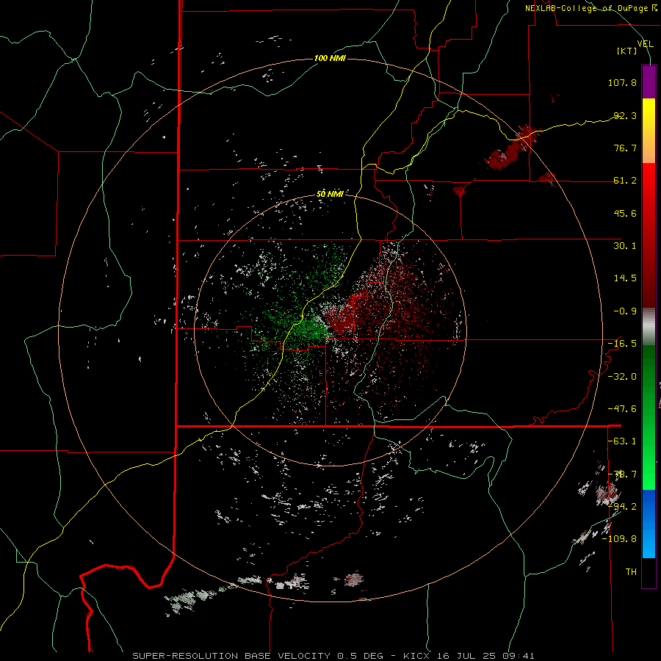This screenshot has width=661, height=661.
Task: Click the VEL legend title
Action: tap(645, 44)
